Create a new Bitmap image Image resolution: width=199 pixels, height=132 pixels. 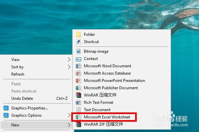point(121,51)
